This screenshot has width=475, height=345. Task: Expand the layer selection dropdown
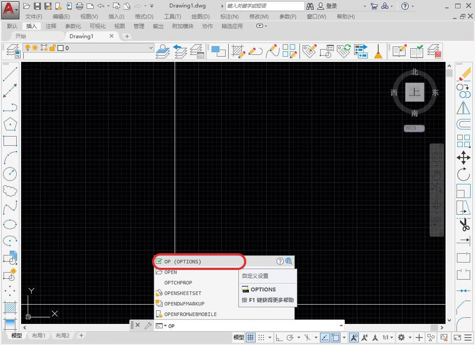pos(151,48)
